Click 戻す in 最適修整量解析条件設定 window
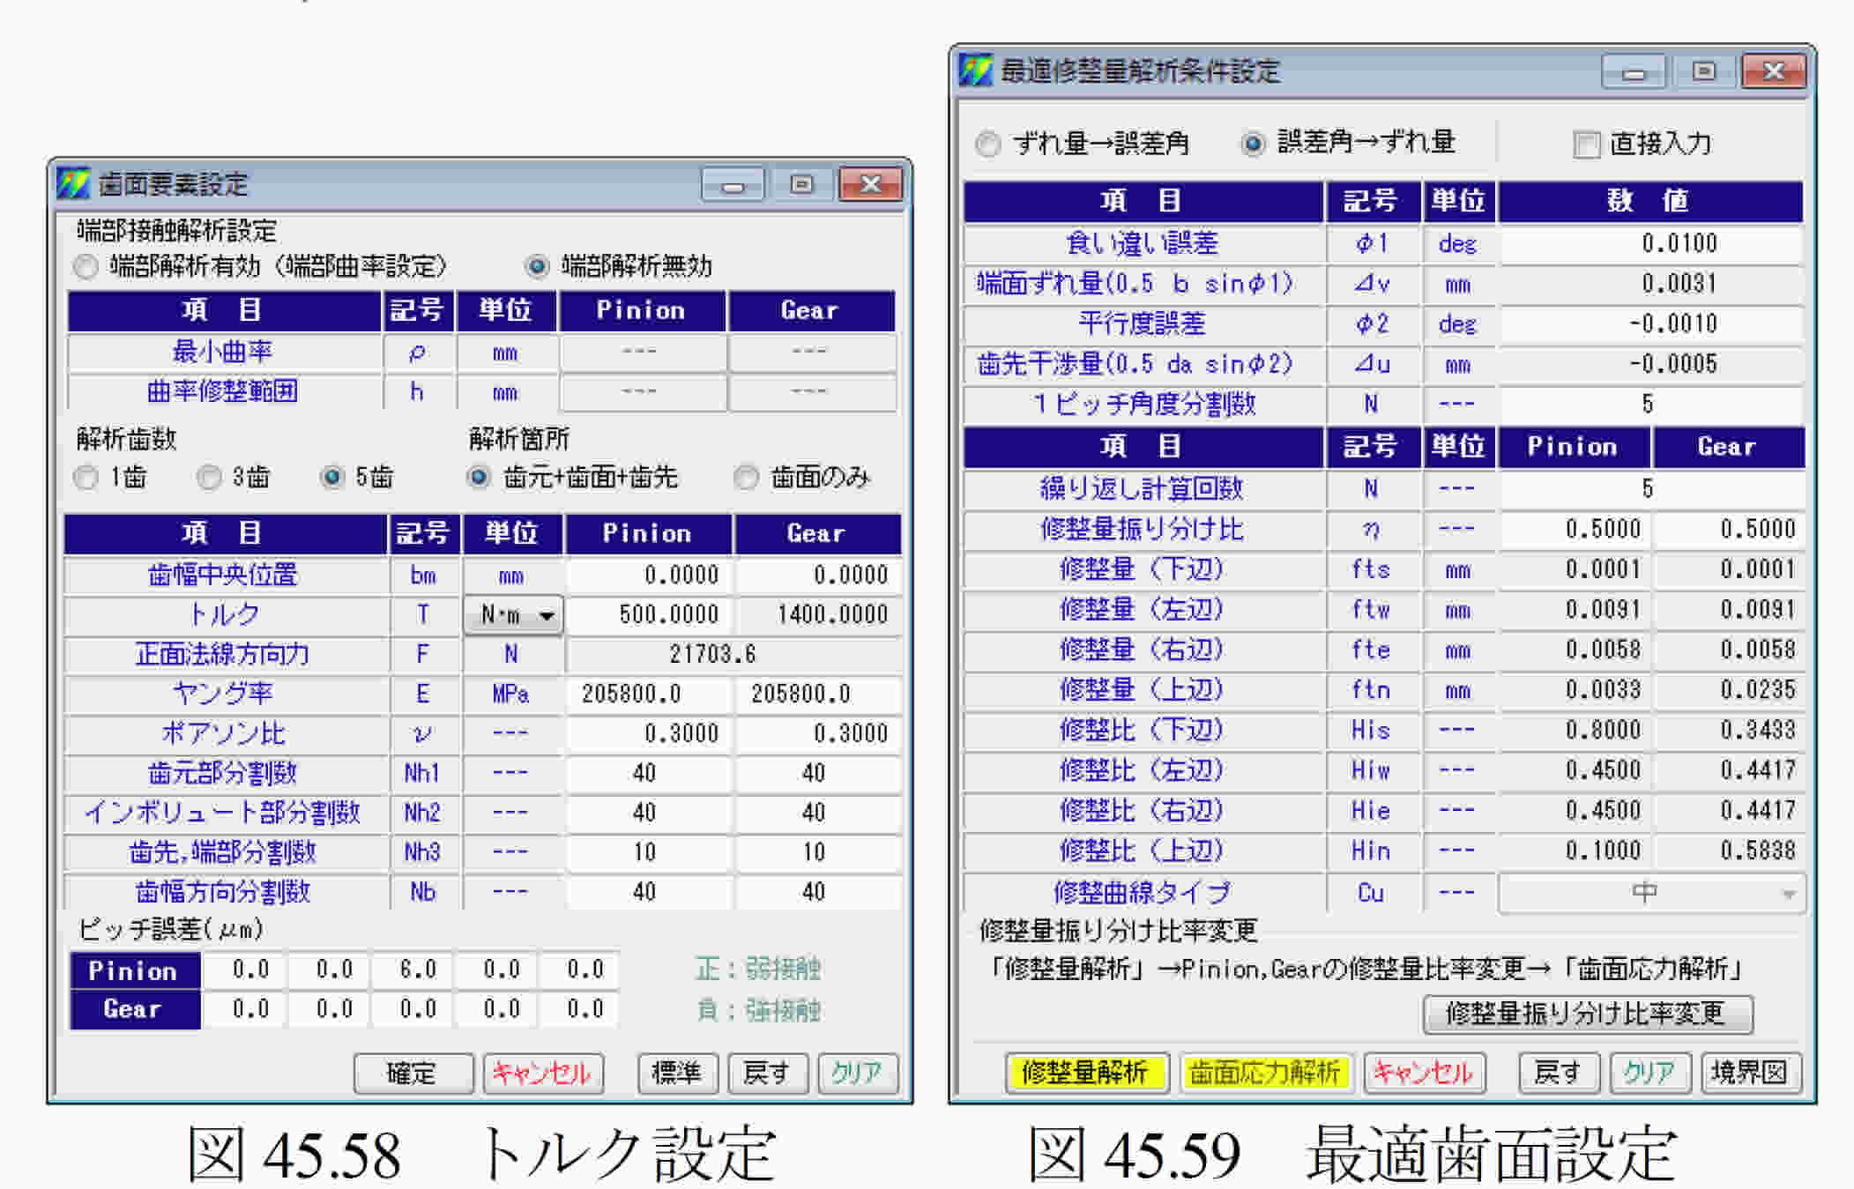 [1558, 1072]
